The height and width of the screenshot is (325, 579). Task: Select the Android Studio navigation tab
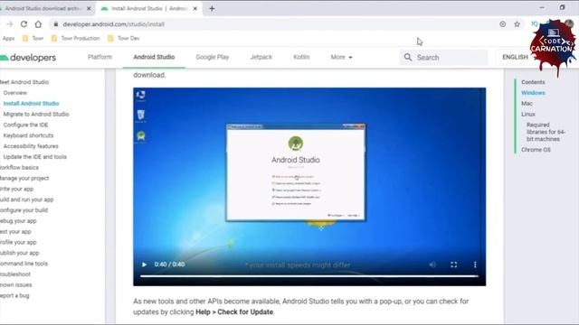coord(154,57)
